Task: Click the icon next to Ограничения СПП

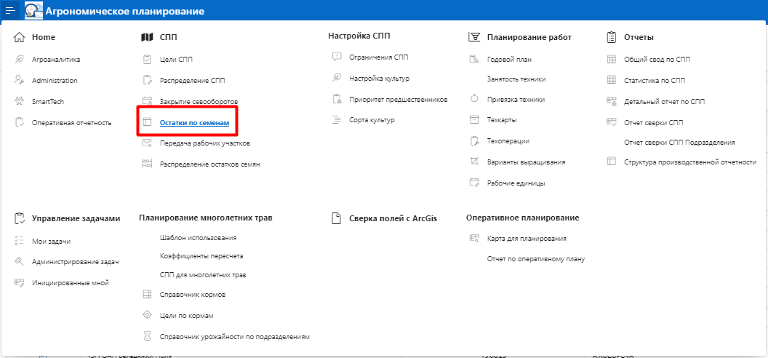Action: pos(336,57)
